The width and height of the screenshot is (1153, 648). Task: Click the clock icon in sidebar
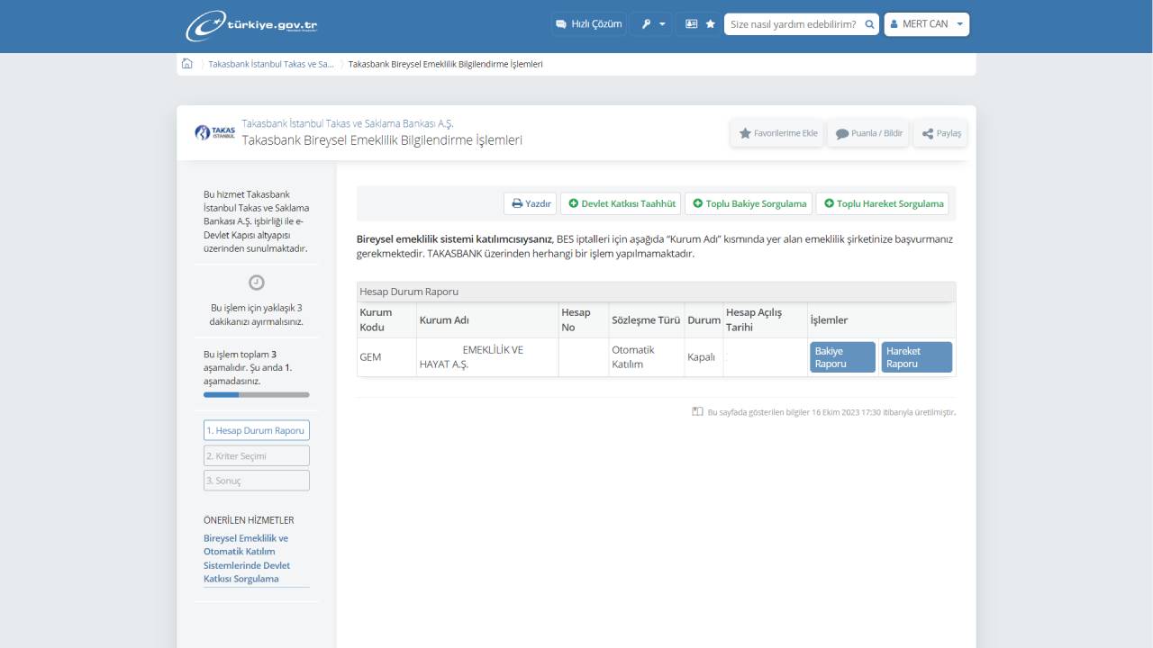coord(257,283)
